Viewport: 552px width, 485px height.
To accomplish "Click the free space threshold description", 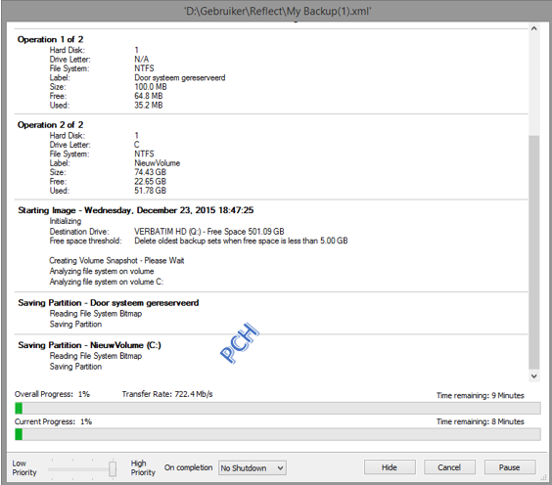I will click(x=241, y=241).
